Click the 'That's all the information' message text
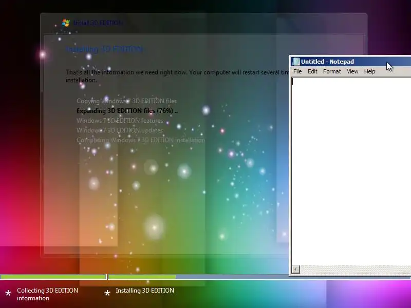411x308 pixels. [177, 76]
